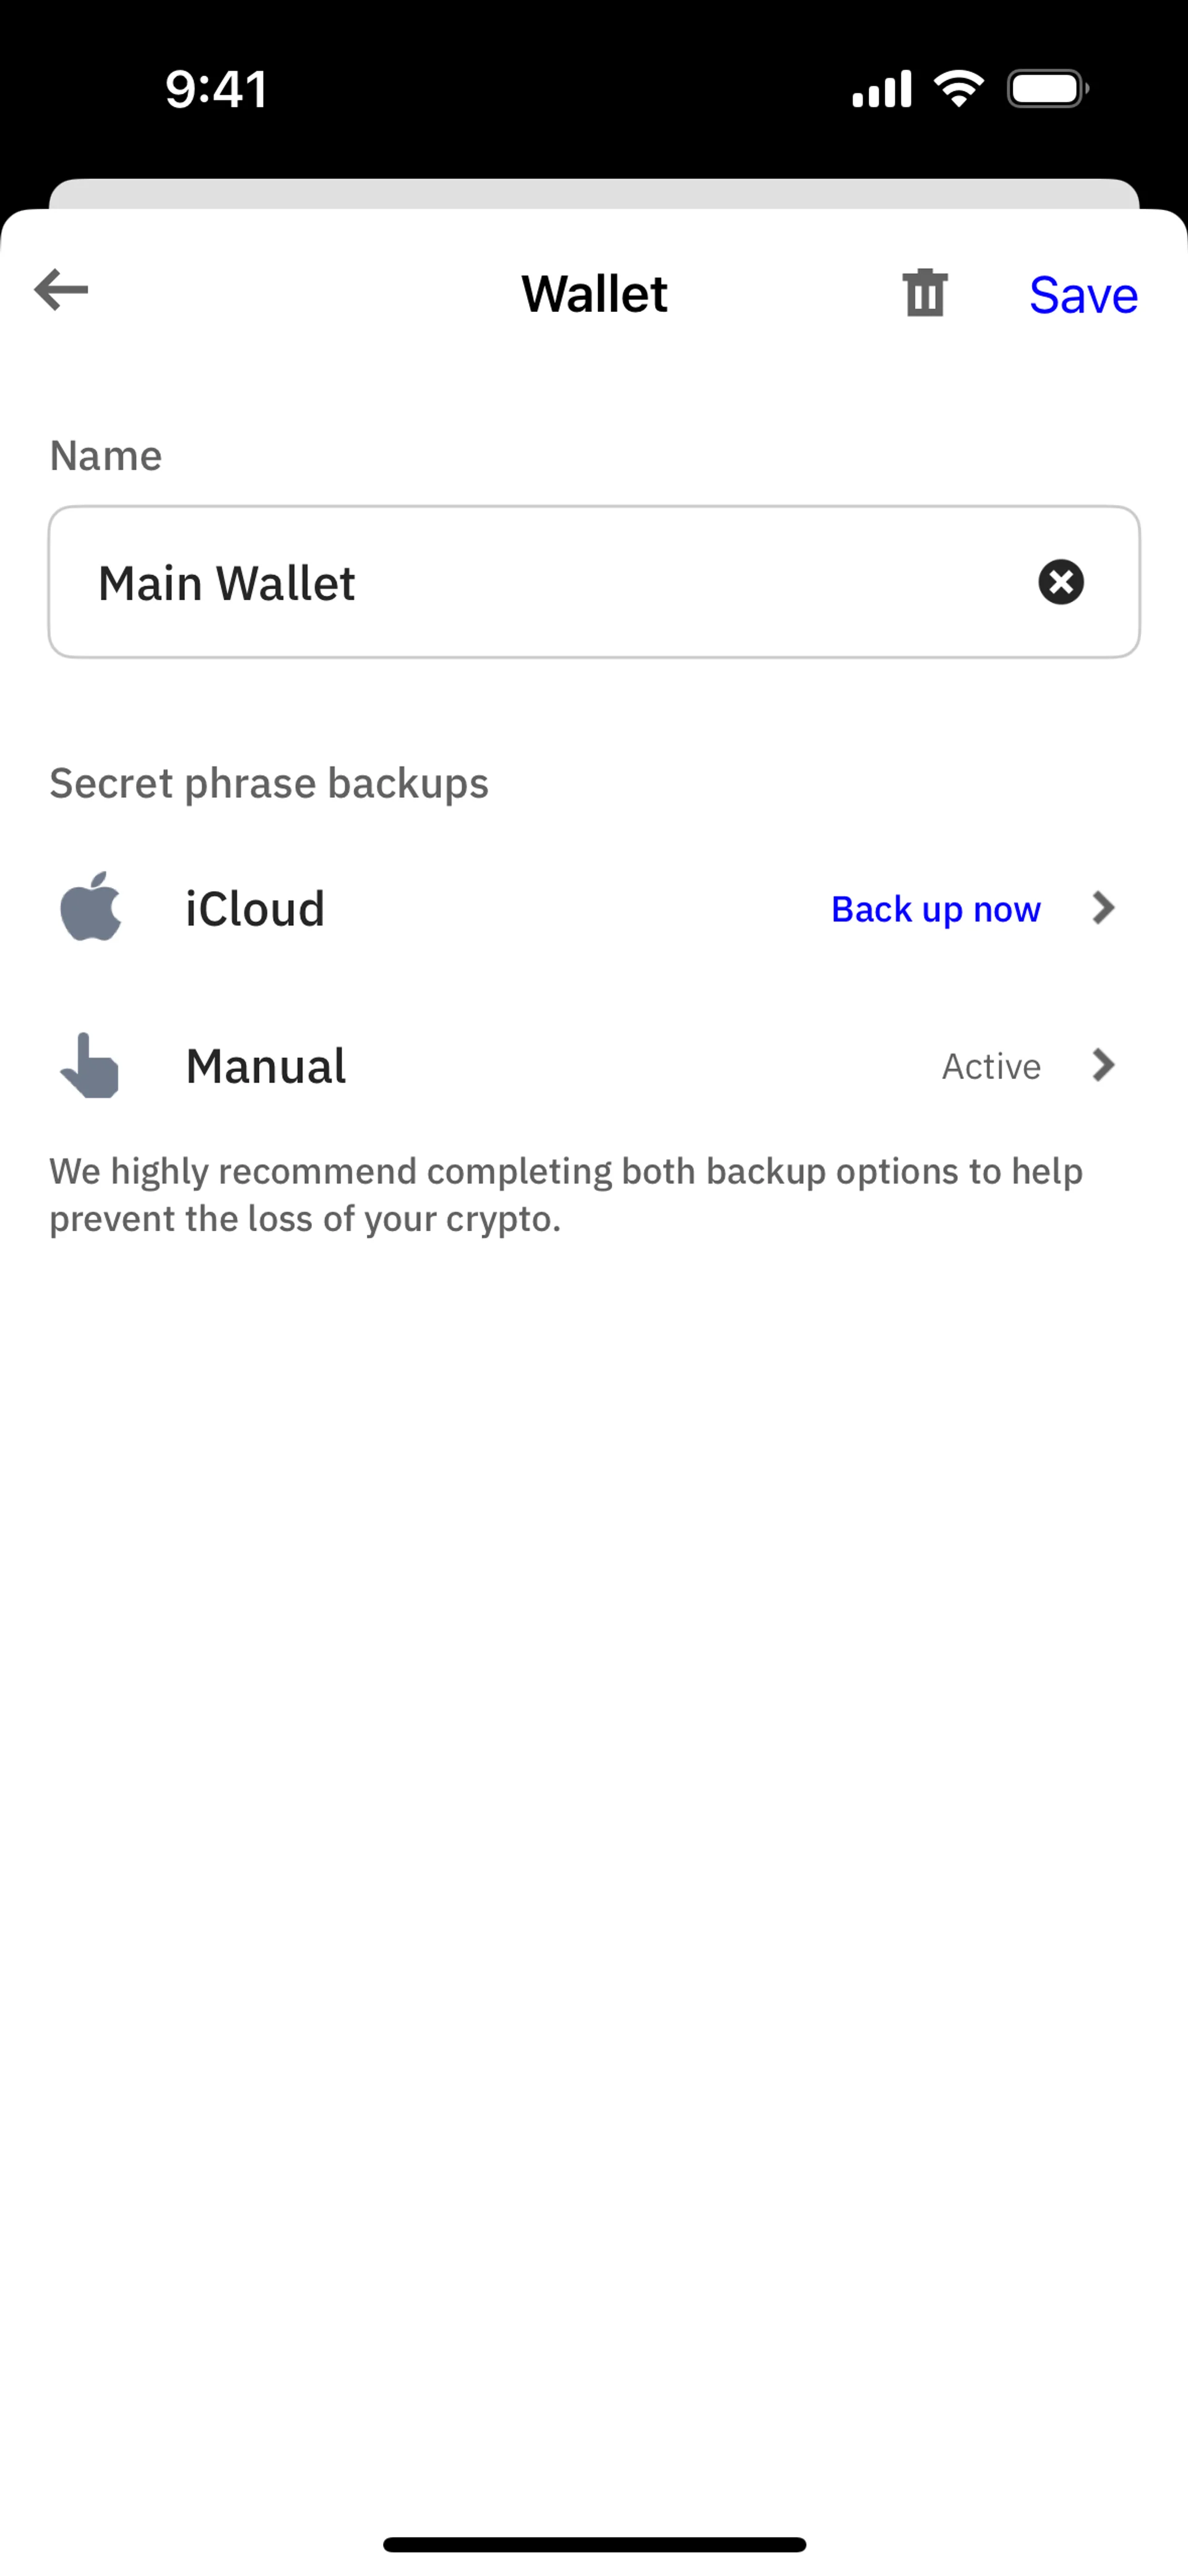The height and width of the screenshot is (2576, 1188).
Task: Delete wallet using the trash icon
Action: (924, 293)
